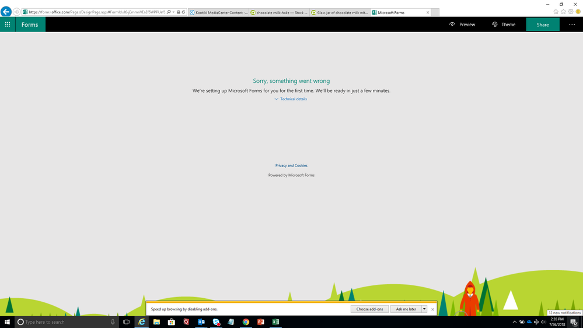Click the security lock icon

pos(179,12)
